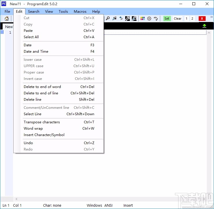This screenshot has height=209, width=214.
Task: Click line number 1 in gutter
Action: pos(10,32)
